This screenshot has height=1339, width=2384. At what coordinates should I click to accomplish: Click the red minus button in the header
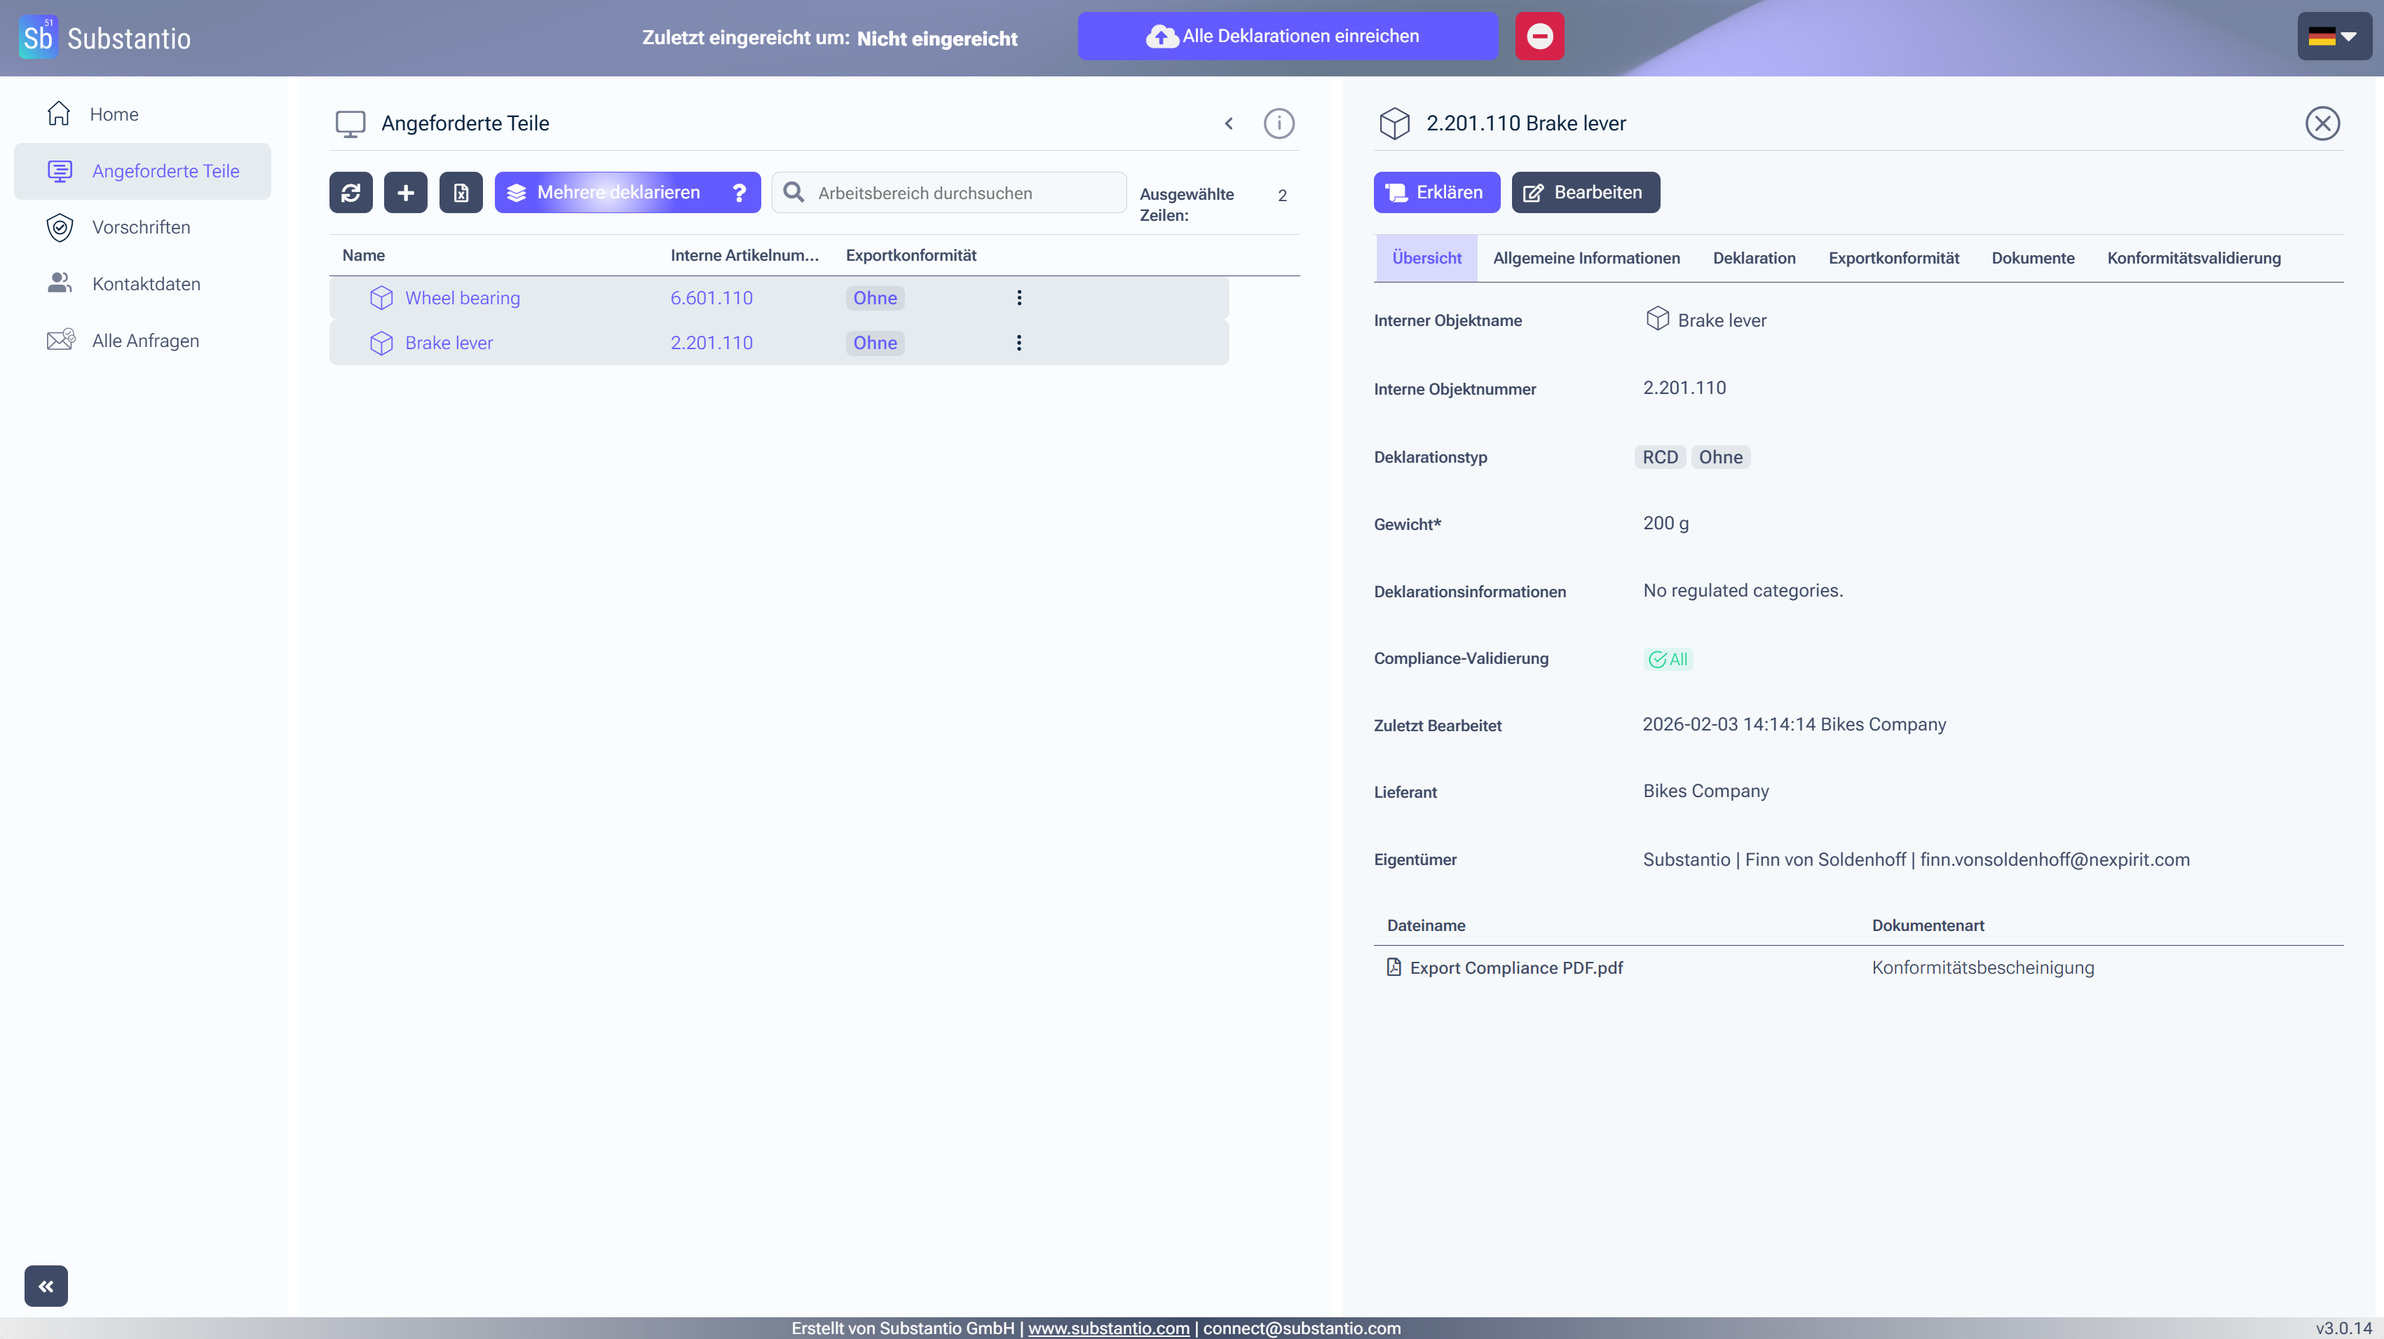tap(1539, 36)
